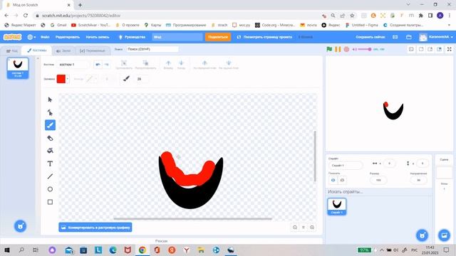Open the Файл menu
Viewport: 456px width, 256px height.
(x=45, y=37)
